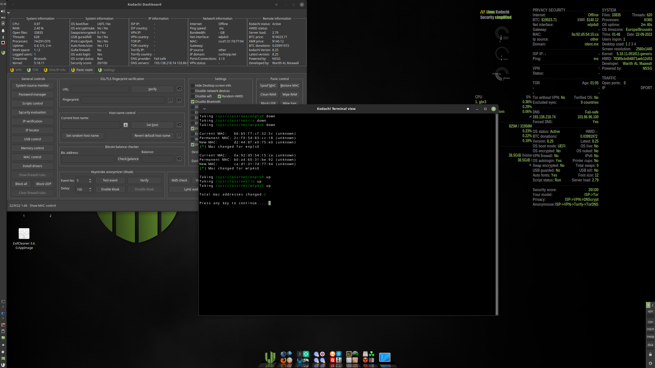Image resolution: width=655 pixels, height=368 pixels.
Task: Click into the Fingerprint input field
Action: tap(123, 100)
